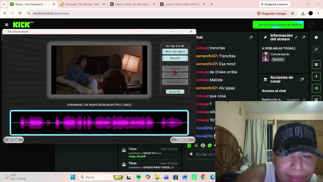Open the info circle icon in the sidebar
This screenshot has height=182, width=323.
[x=316, y=37]
